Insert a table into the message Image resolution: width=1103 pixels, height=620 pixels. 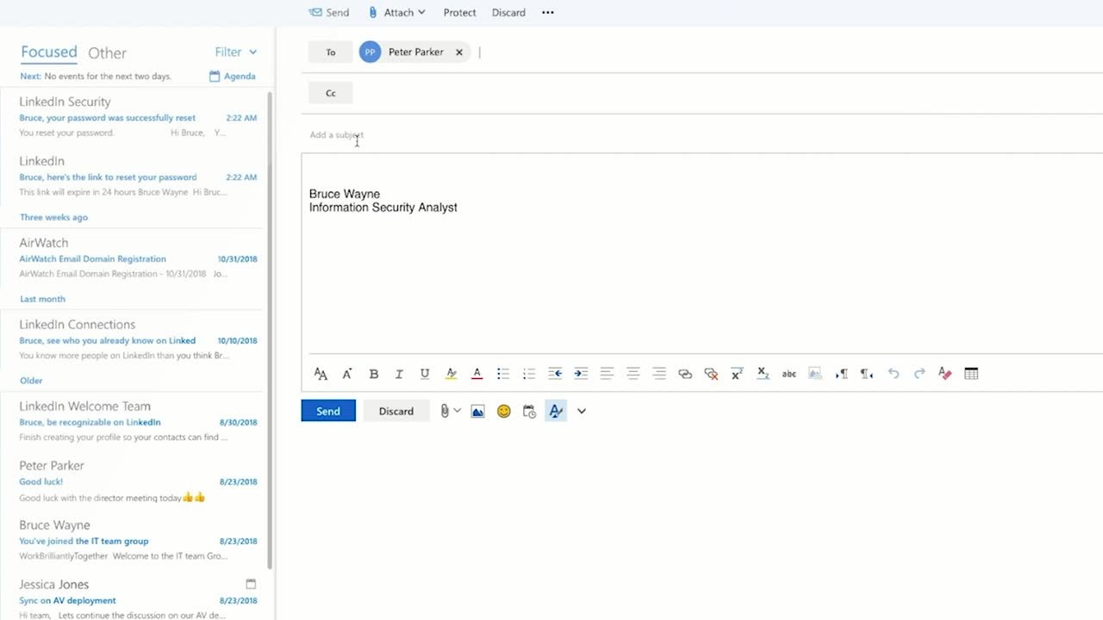(971, 374)
